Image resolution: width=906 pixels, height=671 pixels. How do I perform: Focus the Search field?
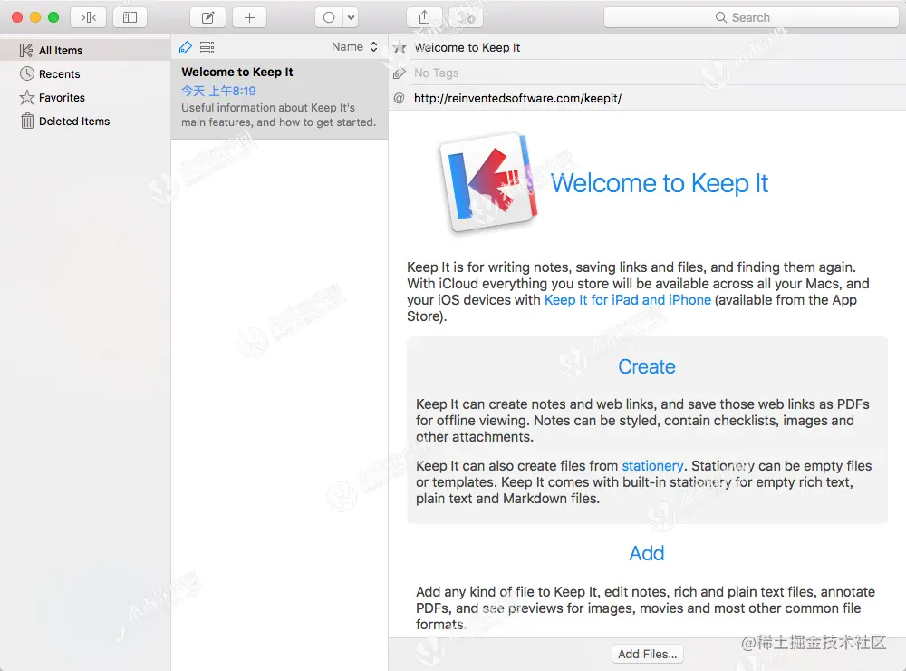pyautogui.click(x=751, y=17)
